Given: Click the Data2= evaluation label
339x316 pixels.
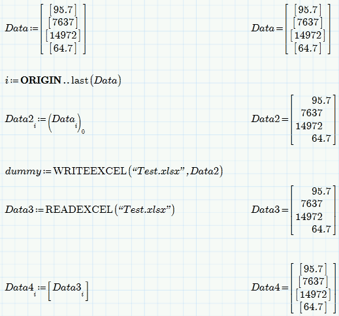Looking at the screenshot, I should [x=270, y=119].
